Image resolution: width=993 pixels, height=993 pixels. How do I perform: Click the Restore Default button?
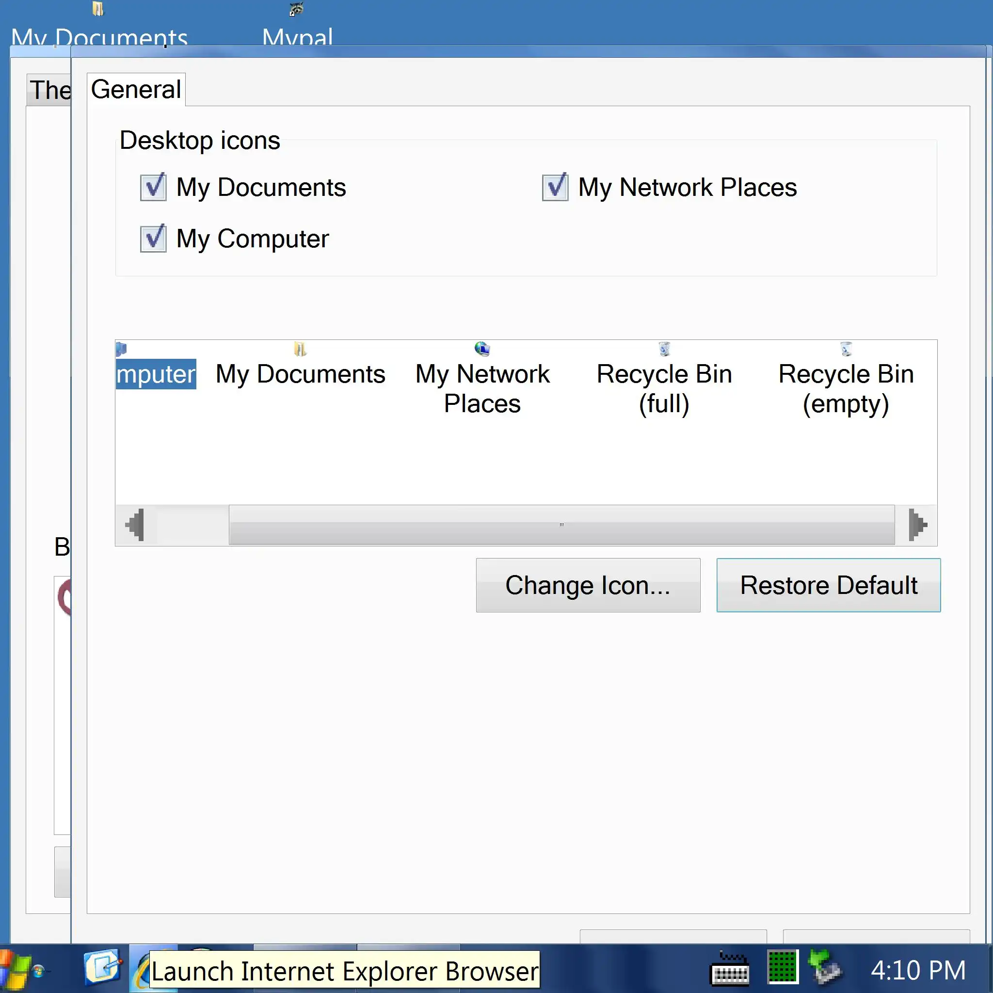click(x=828, y=585)
